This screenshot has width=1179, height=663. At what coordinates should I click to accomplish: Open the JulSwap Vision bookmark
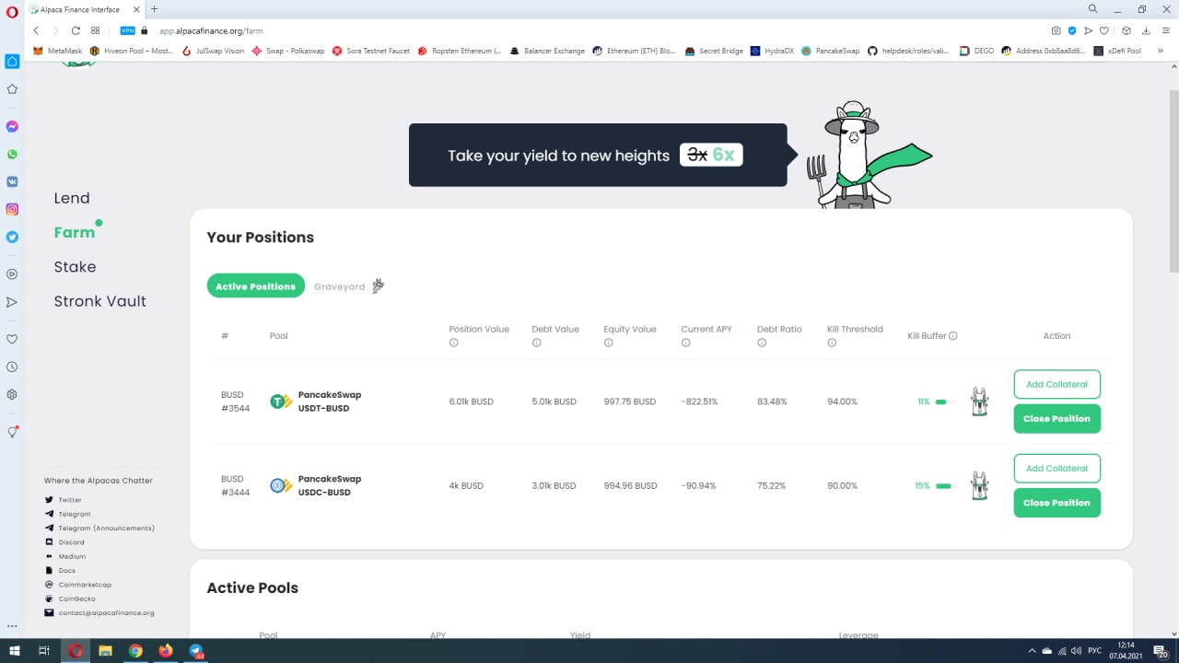click(x=213, y=51)
